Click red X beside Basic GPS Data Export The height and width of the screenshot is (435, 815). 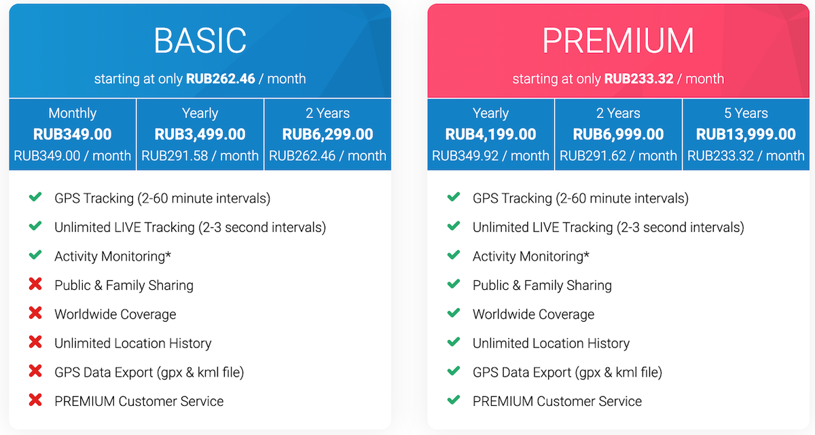[x=35, y=371]
